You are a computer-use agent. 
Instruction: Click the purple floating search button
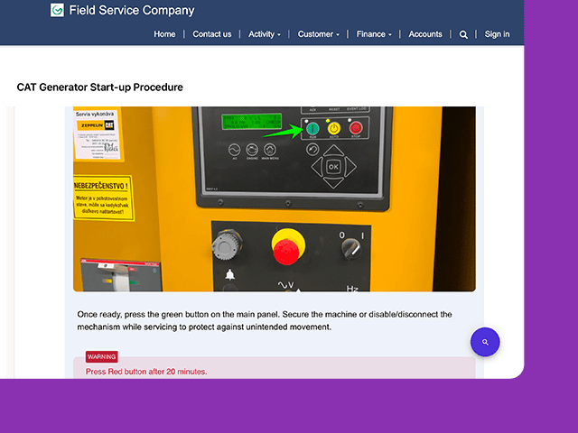tap(485, 342)
